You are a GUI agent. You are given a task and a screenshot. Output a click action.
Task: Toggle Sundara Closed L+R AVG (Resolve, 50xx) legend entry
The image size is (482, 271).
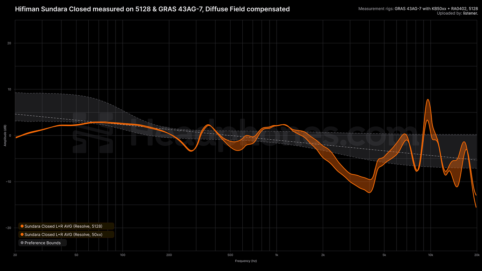coord(66,235)
